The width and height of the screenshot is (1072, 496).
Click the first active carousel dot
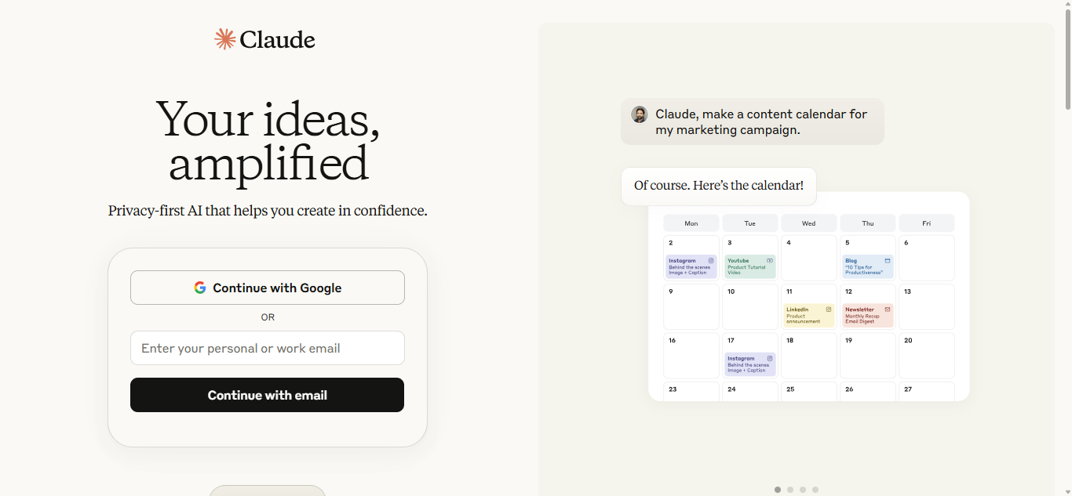[778, 490]
